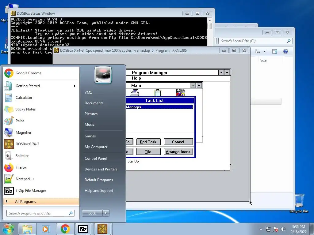Open Google Chrome from Start menu
Viewport: 314px width, 235px height.
(41, 73)
